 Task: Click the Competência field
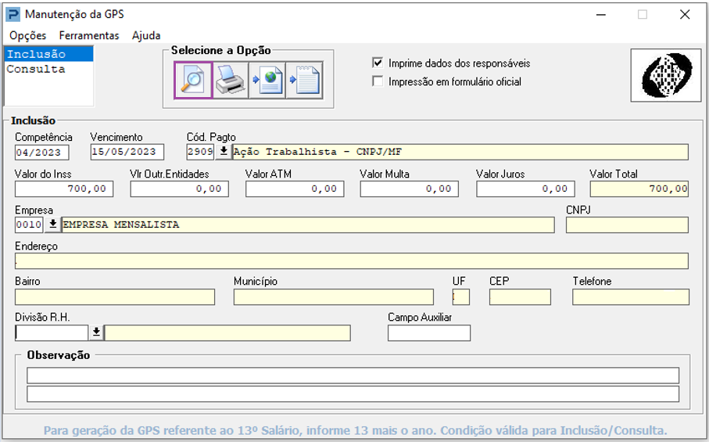tap(41, 152)
